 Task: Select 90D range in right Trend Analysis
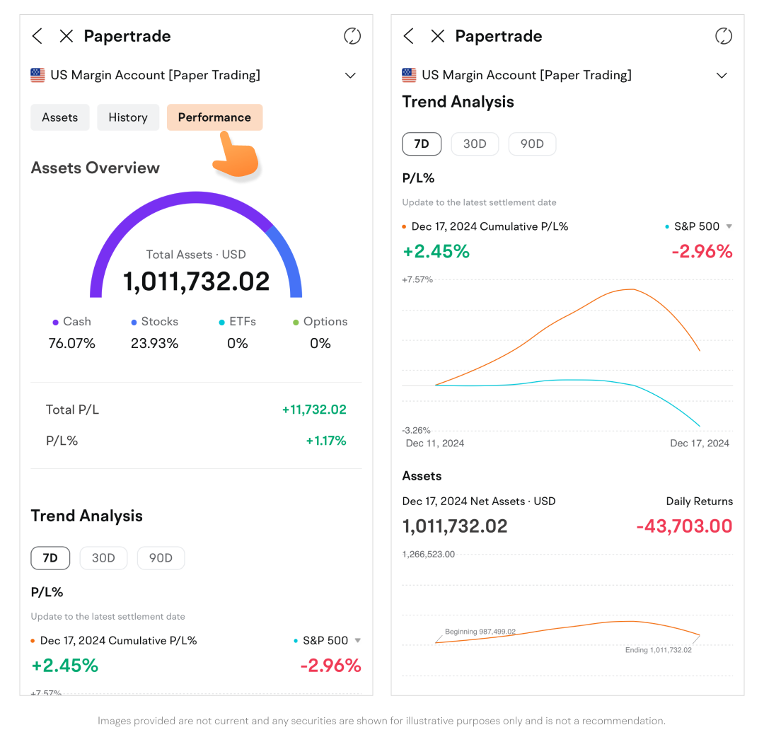tap(532, 144)
